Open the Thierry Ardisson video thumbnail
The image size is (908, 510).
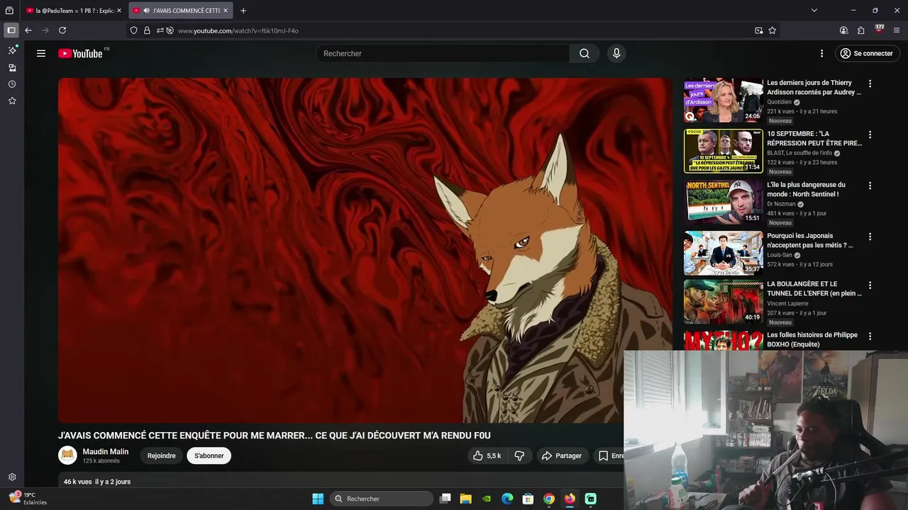pos(723,100)
